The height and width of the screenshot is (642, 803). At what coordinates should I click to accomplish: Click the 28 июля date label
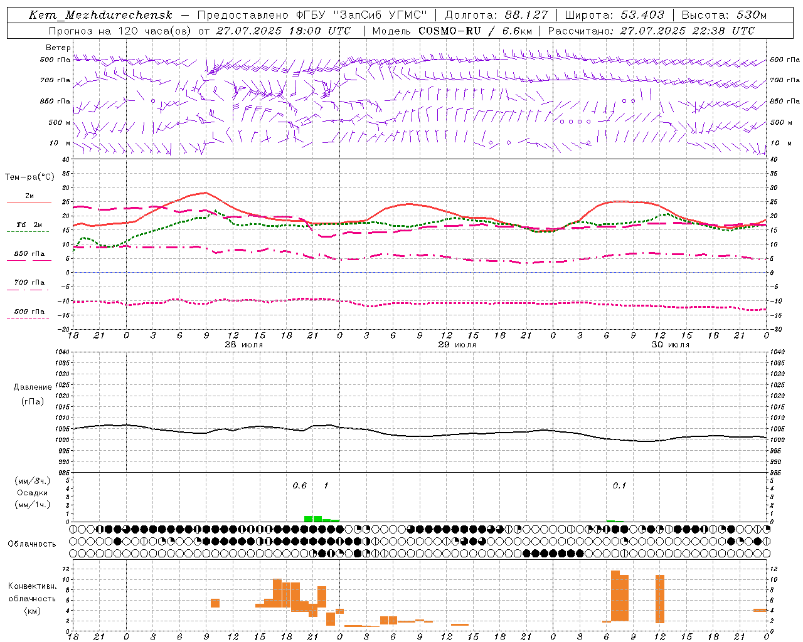[x=243, y=345]
